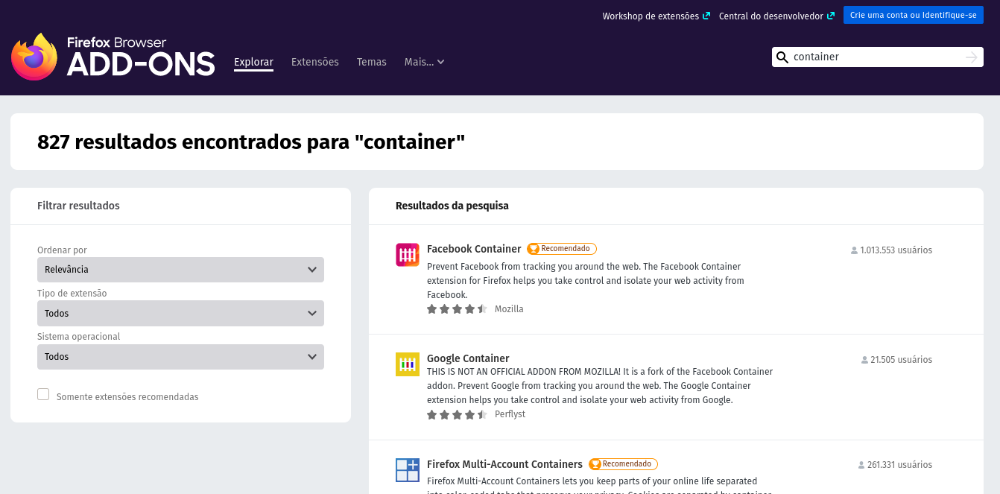The width and height of the screenshot is (1000, 494).
Task: Open Firefox Multi-Account Containers title link
Action: point(504,464)
